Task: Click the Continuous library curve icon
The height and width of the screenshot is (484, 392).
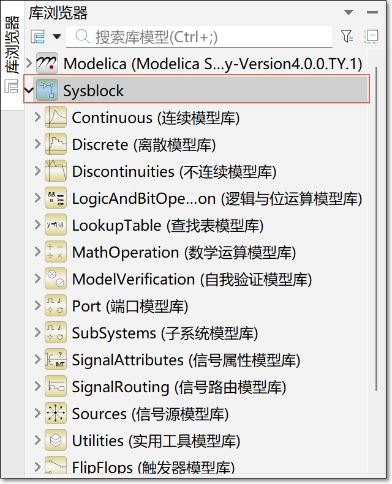Action: (x=56, y=117)
